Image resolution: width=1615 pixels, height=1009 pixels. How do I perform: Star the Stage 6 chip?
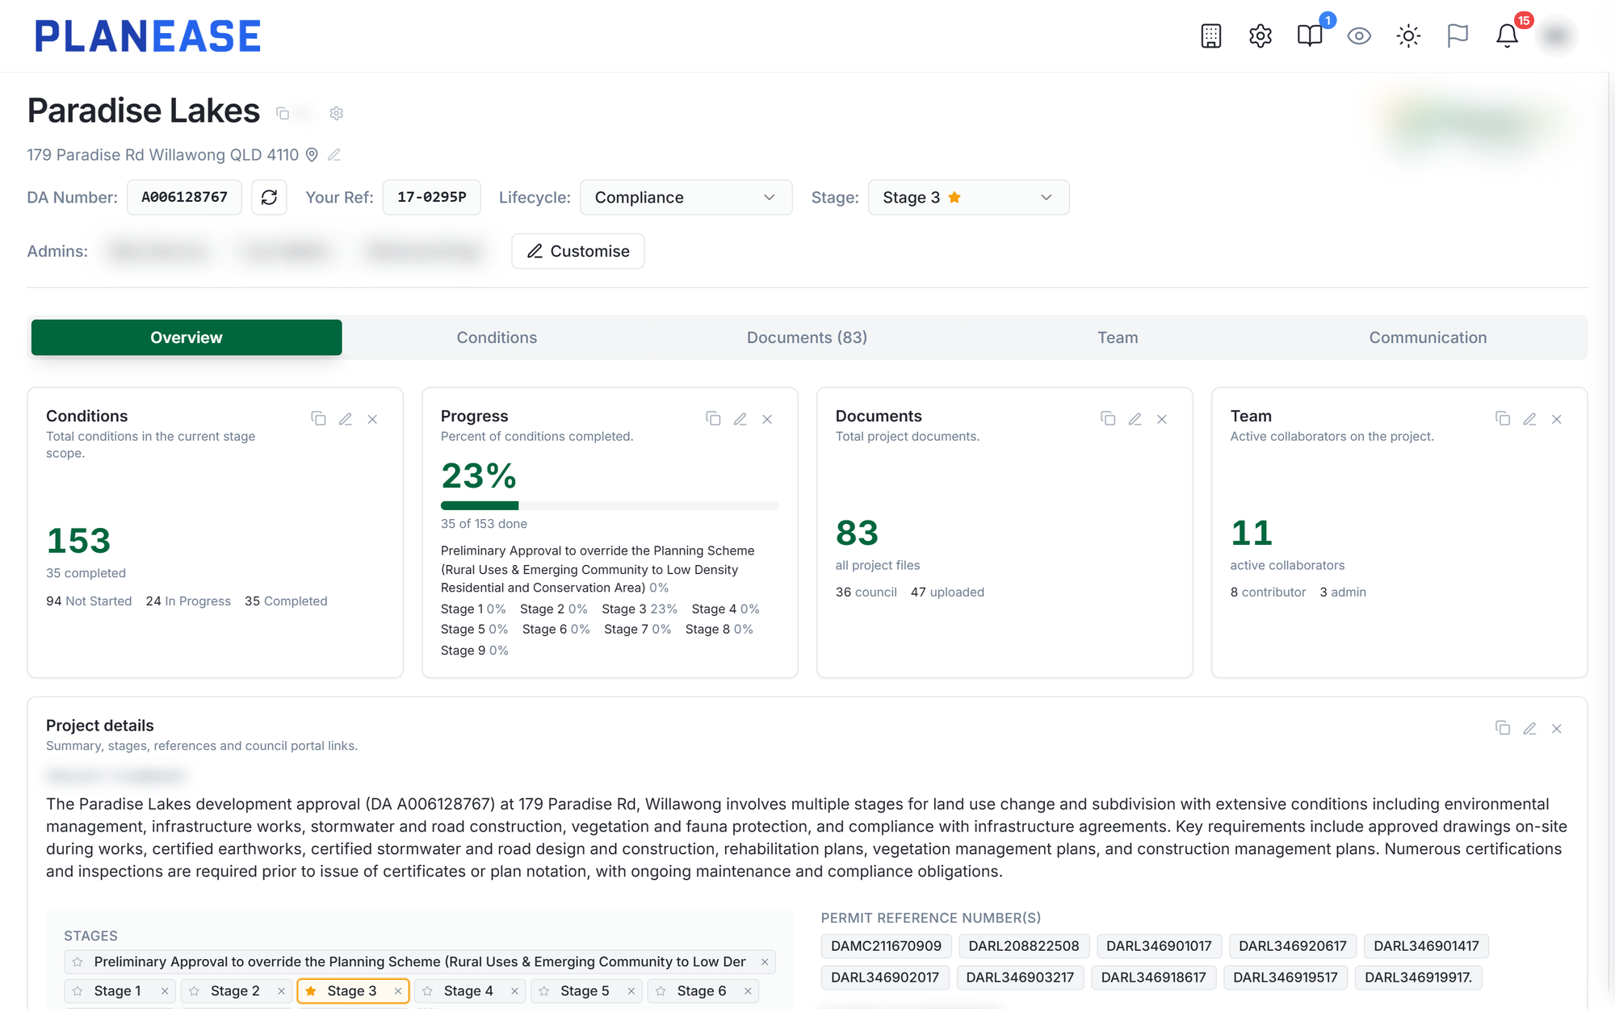661,990
